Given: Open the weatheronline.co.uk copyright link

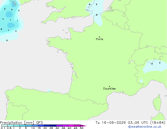Looking at the screenshot, I should tap(145, 127).
